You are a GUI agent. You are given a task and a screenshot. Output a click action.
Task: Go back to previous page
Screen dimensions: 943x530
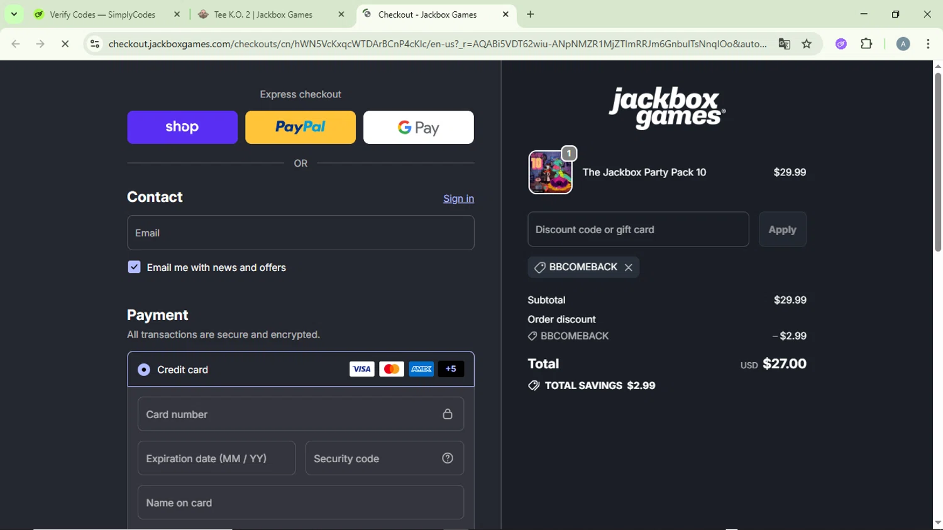coord(16,44)
